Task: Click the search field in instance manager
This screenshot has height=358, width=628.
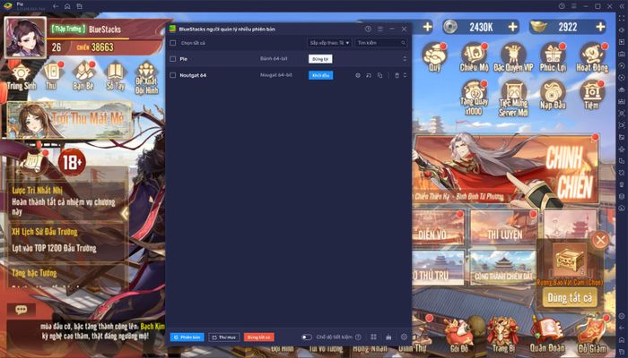Action: (x=381, y=43)
